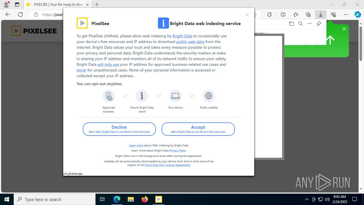Open the Bright Data link
Screen dimensions: 364x205
(182, 36)
